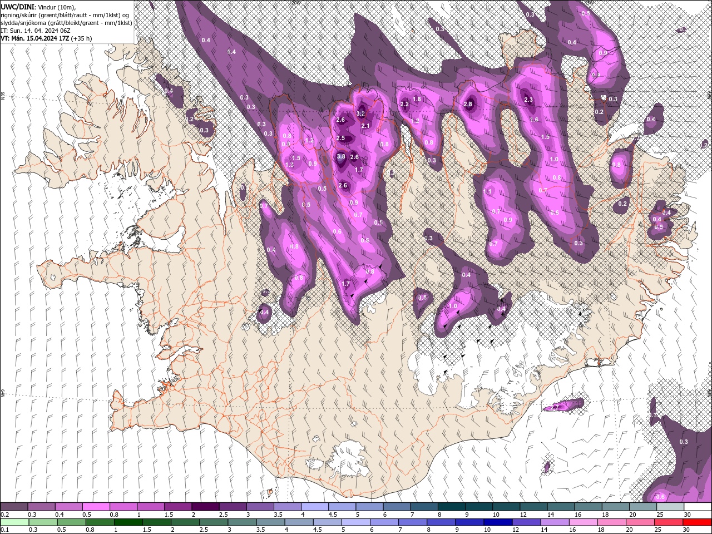This screenshot has height=534, width=712.
Task: Click the lavender 4 swatch in top legend row
Action: tap(315, 507)
